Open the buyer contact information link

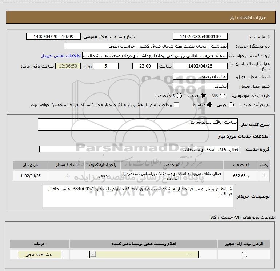(61, 56)
